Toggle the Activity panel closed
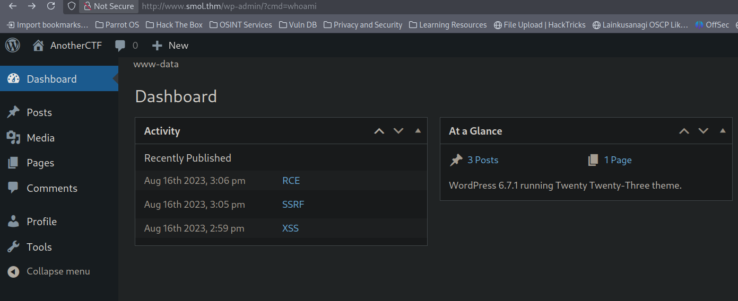 (x=418, y=131)
